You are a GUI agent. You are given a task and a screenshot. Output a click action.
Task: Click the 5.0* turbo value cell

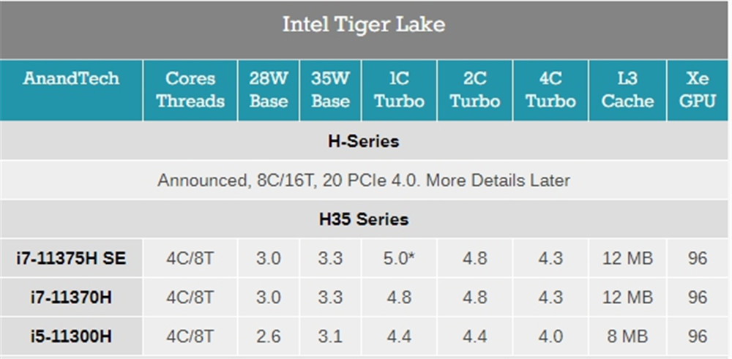tap(400, 258)
